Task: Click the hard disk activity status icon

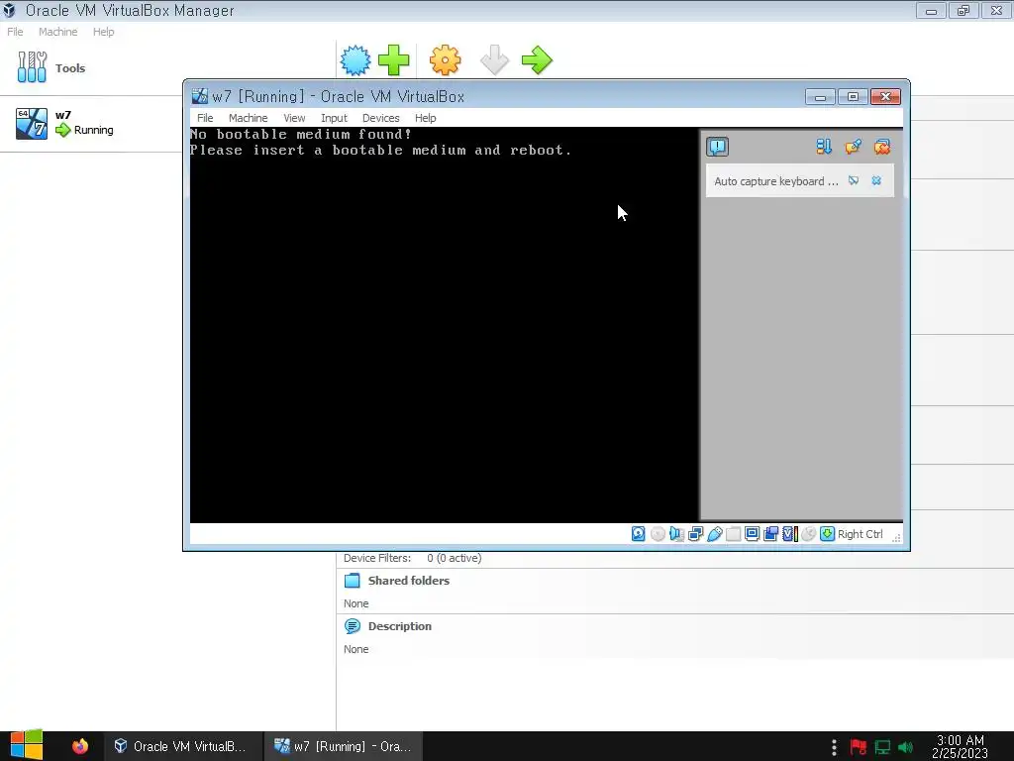Action: coord(639,534)
